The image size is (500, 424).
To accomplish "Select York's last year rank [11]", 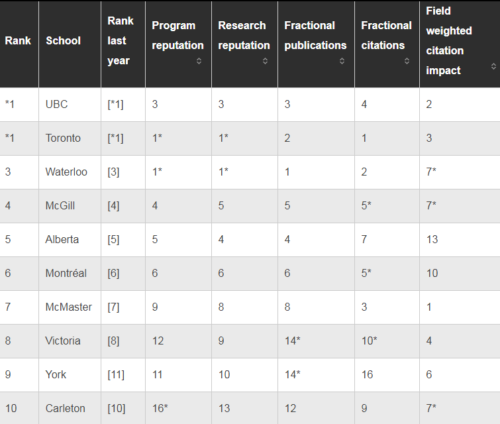I will [116, 375].
